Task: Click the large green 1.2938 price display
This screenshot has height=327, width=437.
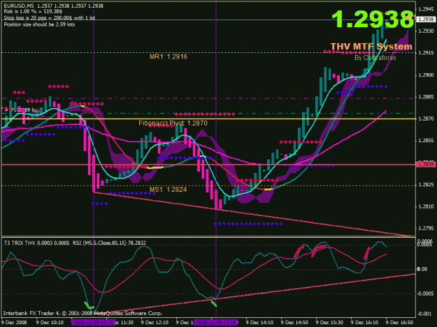Action: point(373,19)
